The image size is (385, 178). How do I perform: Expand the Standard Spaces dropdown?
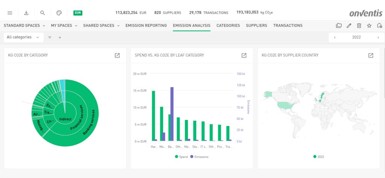tap(24, 25)
